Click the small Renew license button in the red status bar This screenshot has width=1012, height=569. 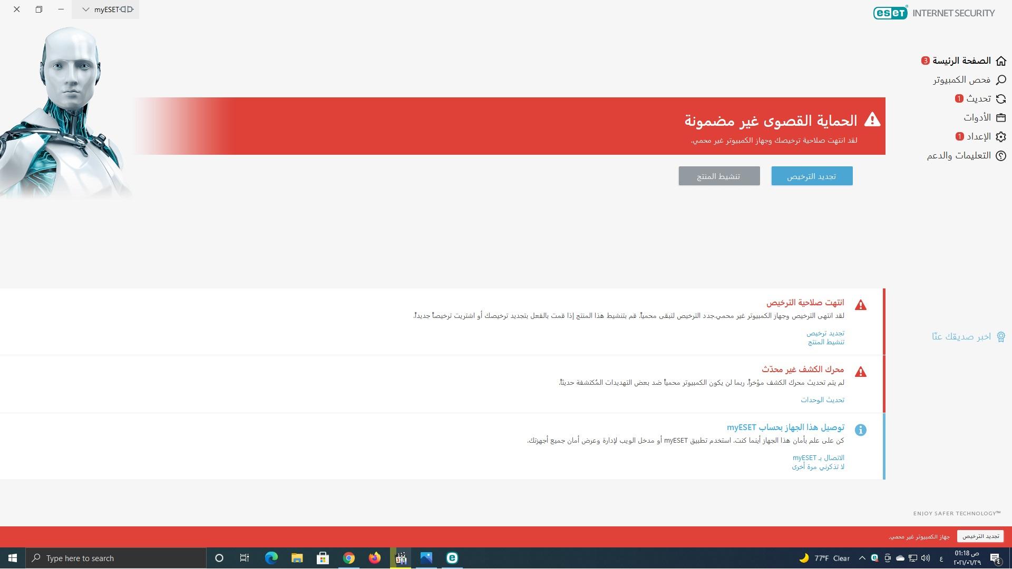click(x=980, y=536)
